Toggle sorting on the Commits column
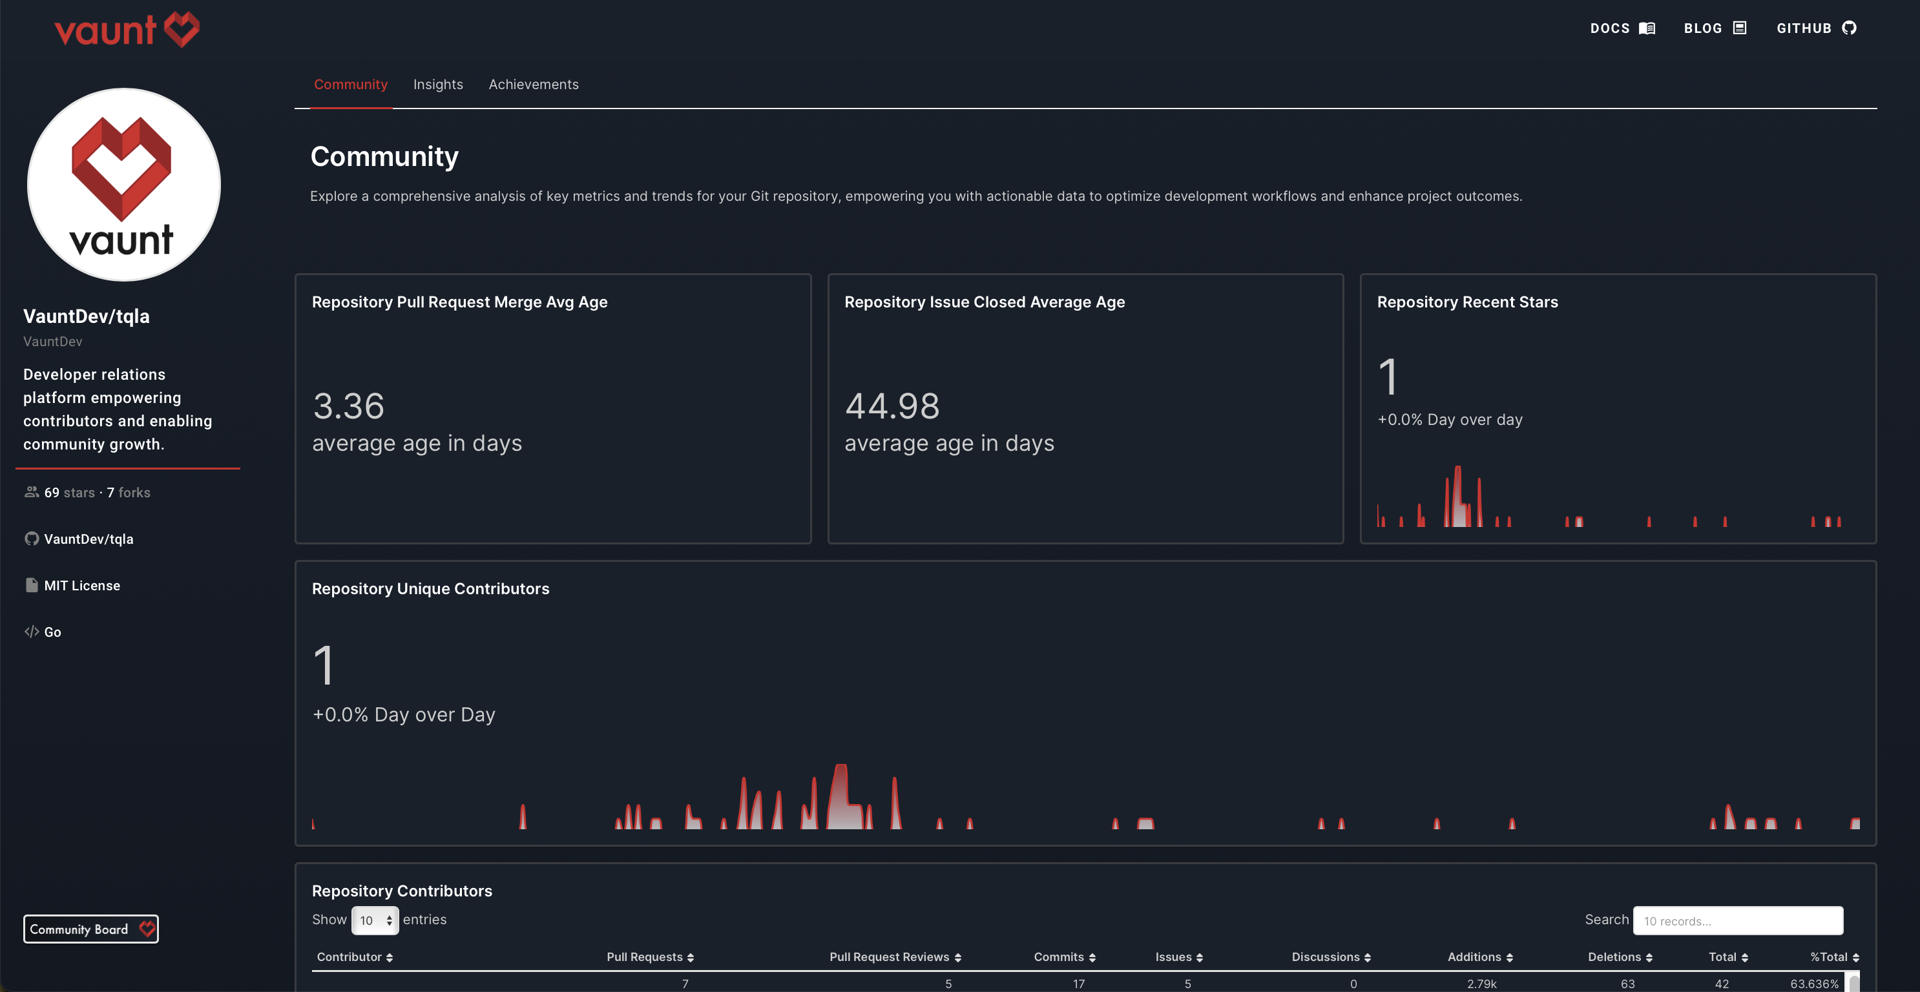 click(1092, 957)
